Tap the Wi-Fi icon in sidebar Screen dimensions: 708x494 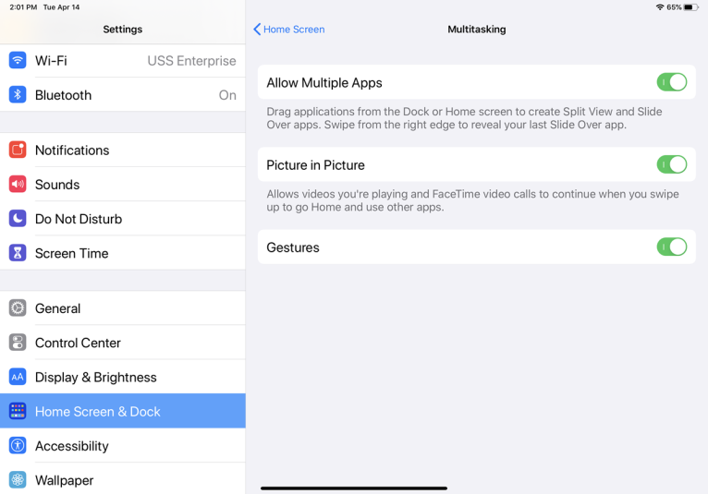pyautogui.click(x=18, y=60)
